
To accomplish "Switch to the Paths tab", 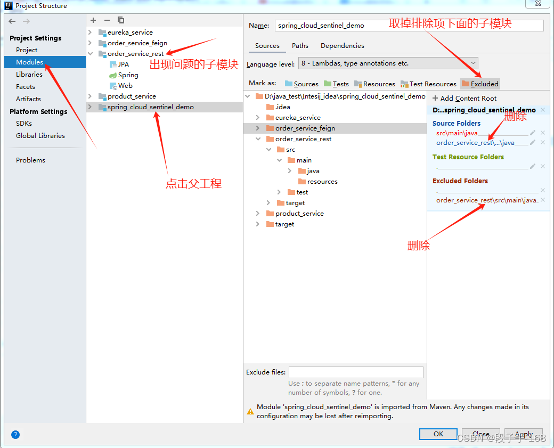I will (300, 46).
